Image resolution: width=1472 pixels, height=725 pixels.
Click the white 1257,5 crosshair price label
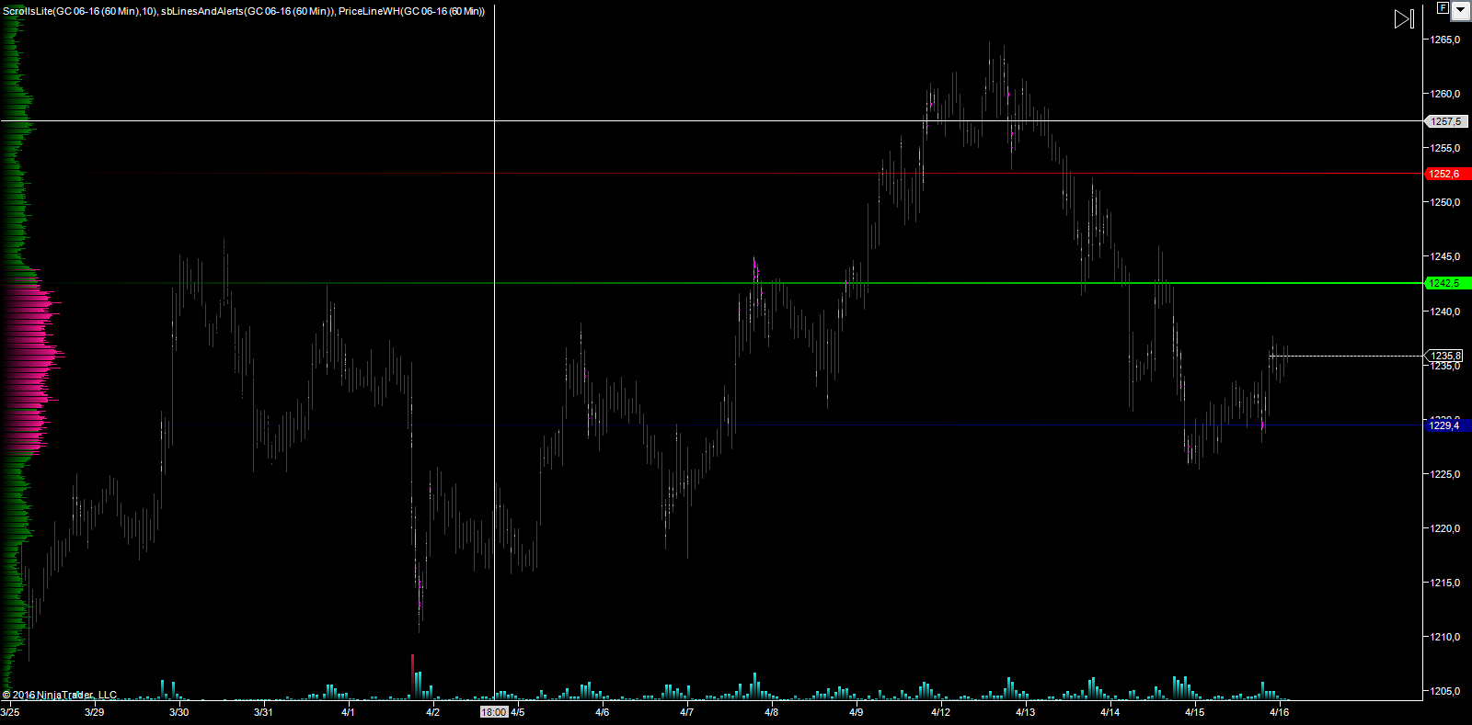(1445, 121)
